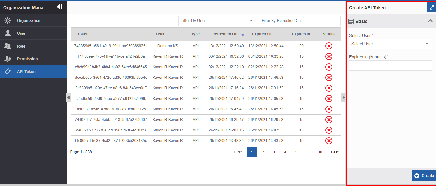
Task: Select the API Token menu item
Action: click(x=33, y=71)
